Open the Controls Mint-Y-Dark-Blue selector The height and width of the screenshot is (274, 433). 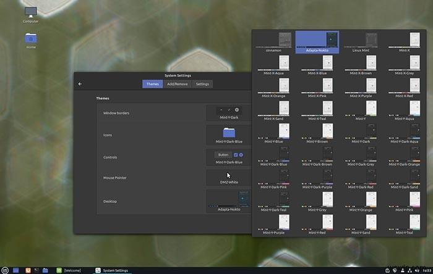pos(229,157)
